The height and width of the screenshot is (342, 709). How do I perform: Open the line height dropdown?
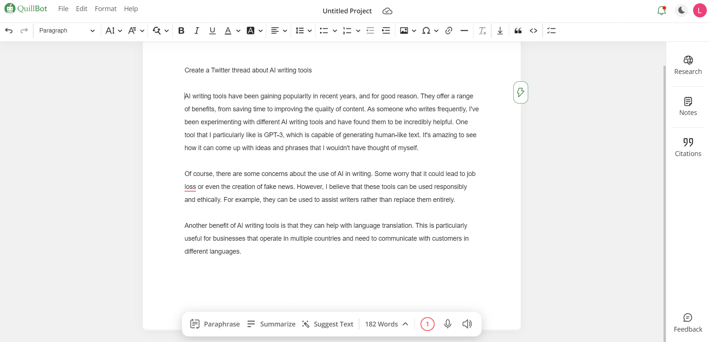(x=304, y=31)
